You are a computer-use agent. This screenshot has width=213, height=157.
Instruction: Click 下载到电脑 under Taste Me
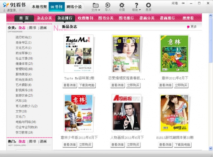pos(87,85)
